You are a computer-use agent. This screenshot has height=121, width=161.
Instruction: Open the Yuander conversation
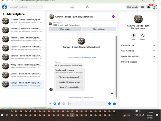click(x=23, y=30)
